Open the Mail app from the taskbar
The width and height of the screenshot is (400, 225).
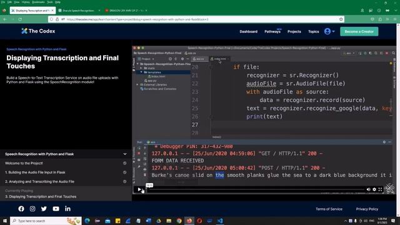[107, 221]
